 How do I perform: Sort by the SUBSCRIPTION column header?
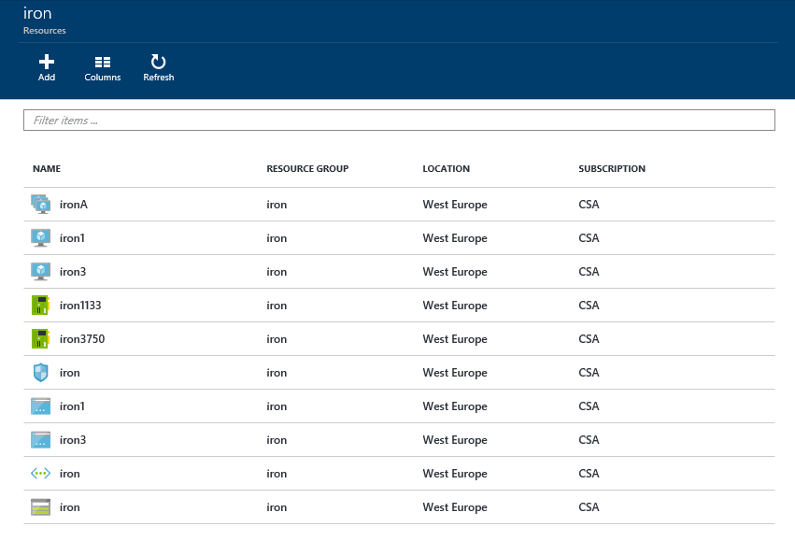tap(612, 169)
